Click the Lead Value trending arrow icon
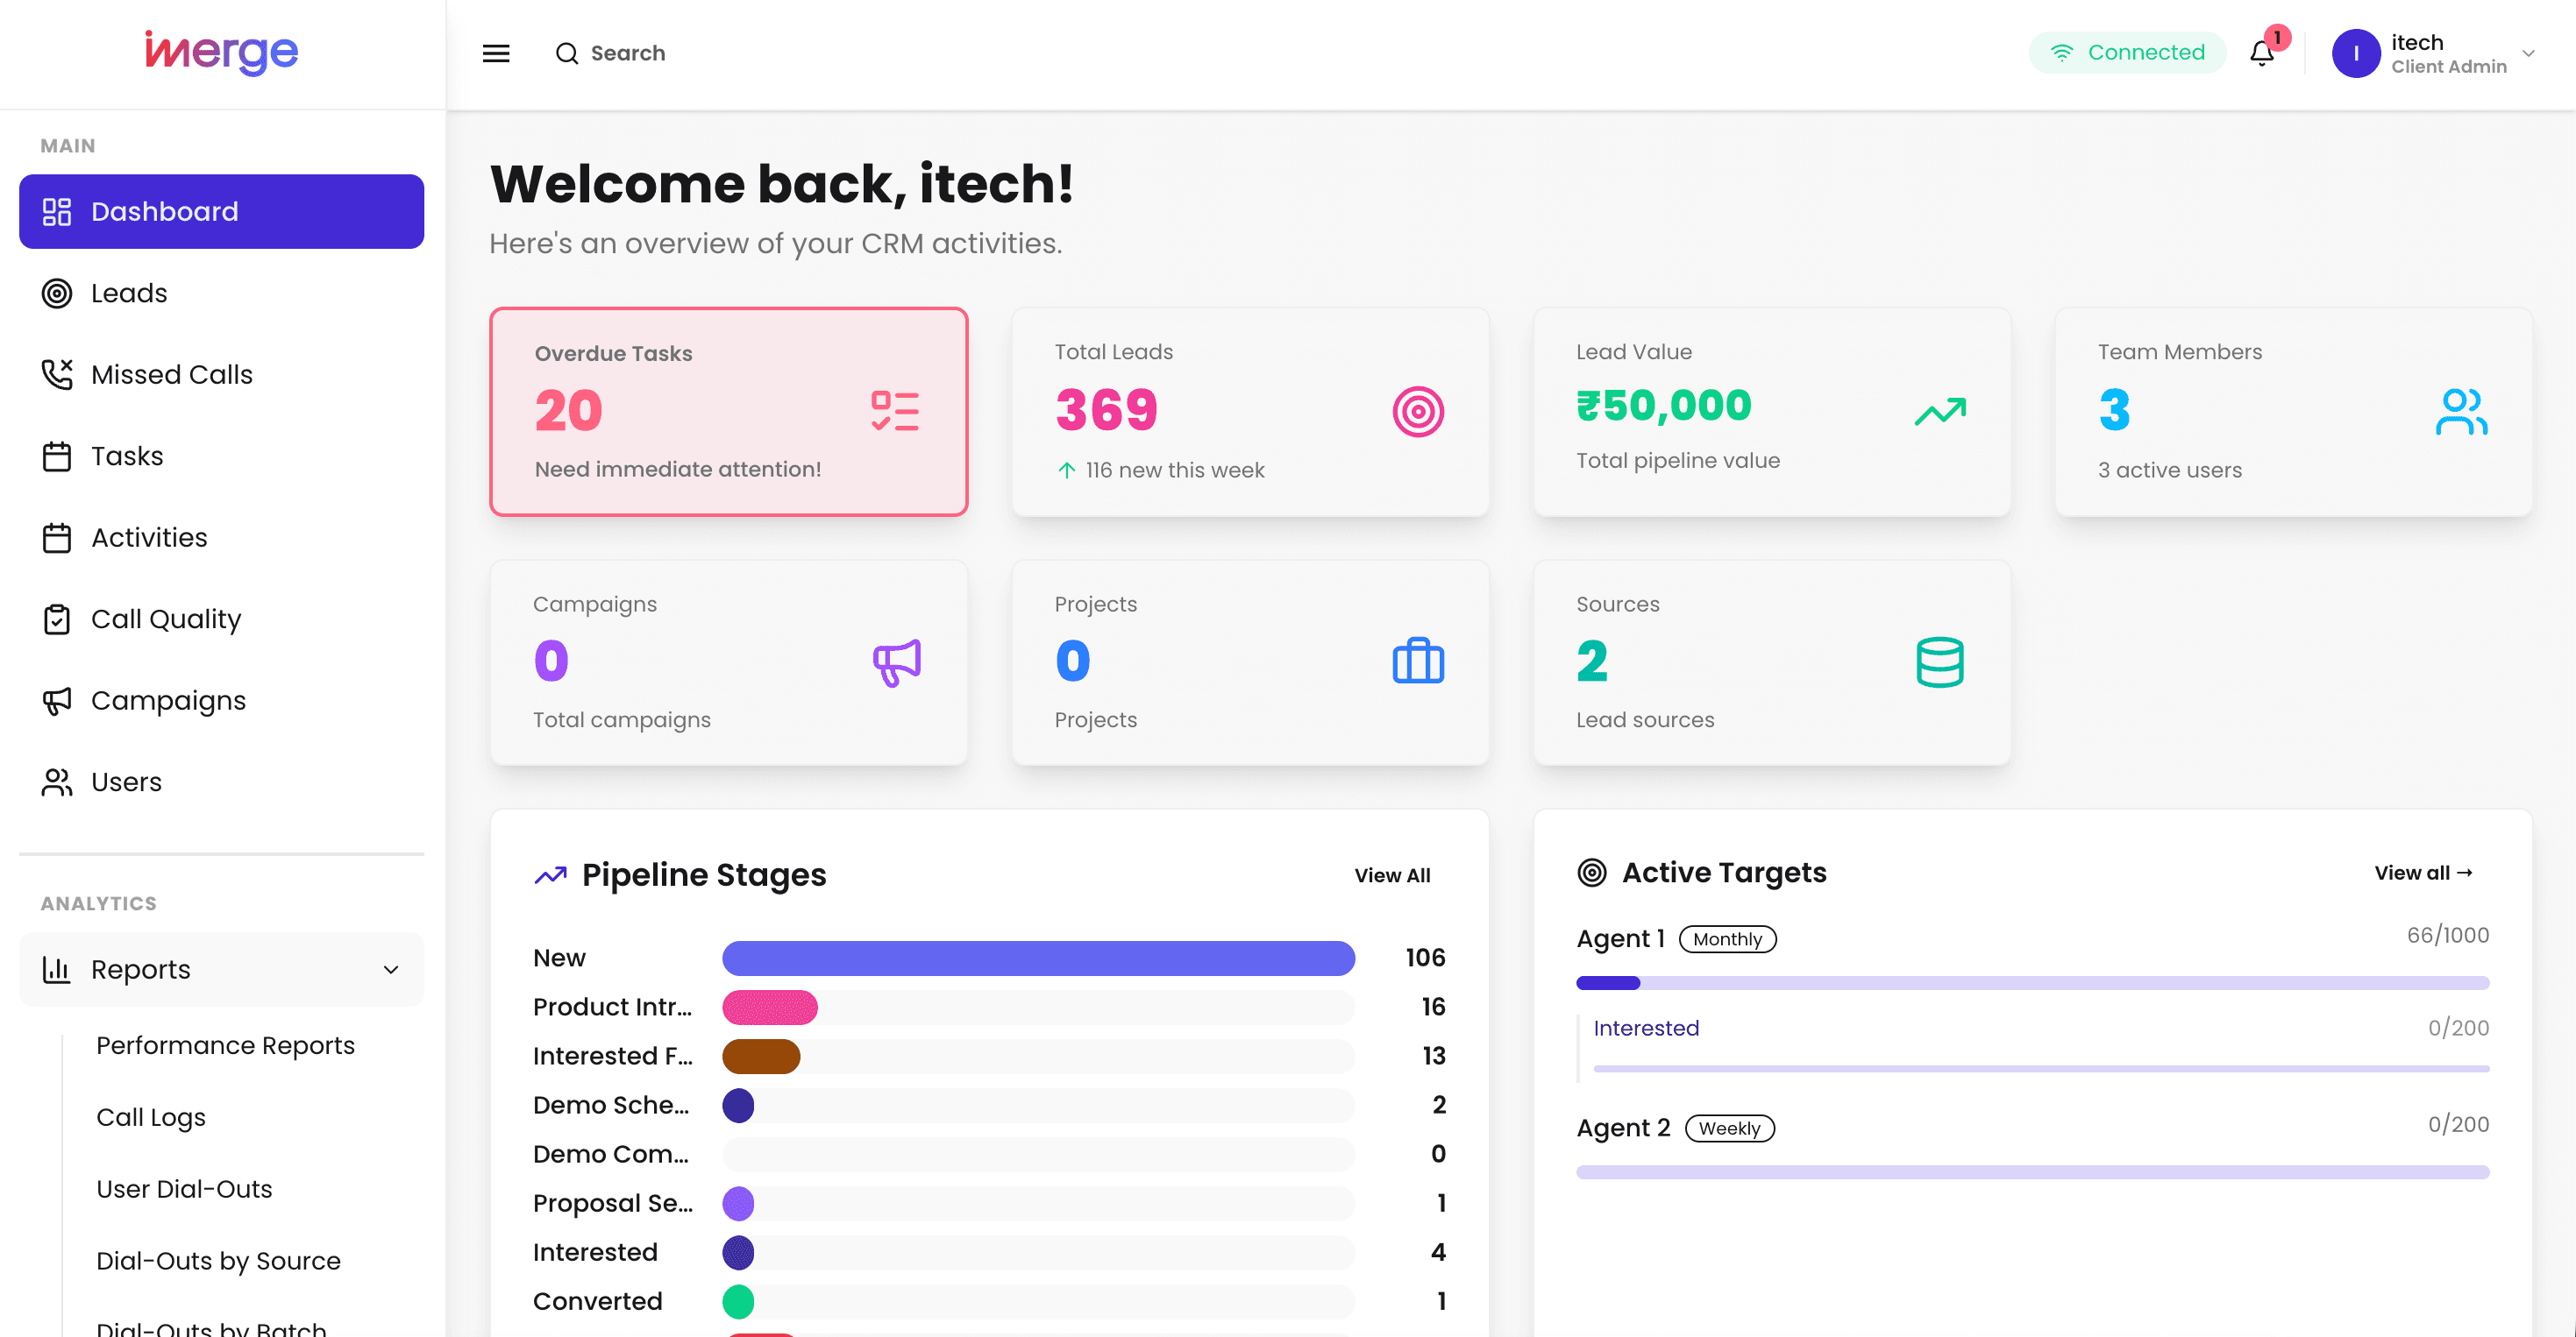 pos(1940,411)
